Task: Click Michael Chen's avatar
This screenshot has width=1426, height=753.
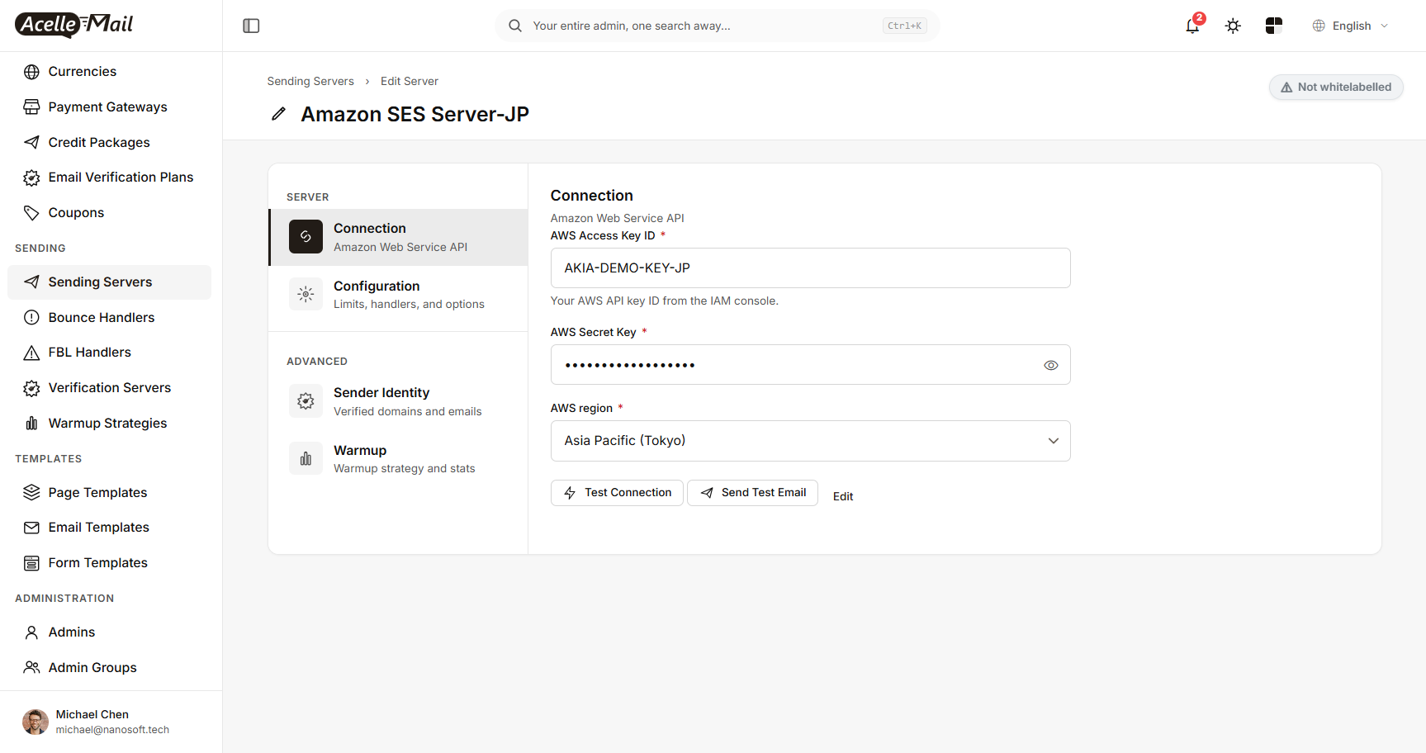Action: [36, 722]
